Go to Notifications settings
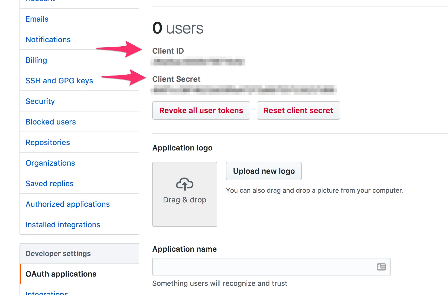This screenshot has width=448, height=295. (x=48, y=40)
